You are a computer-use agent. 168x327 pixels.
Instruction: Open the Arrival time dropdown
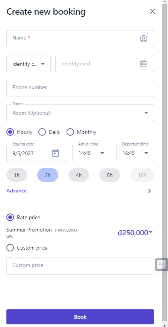point(91,153)
